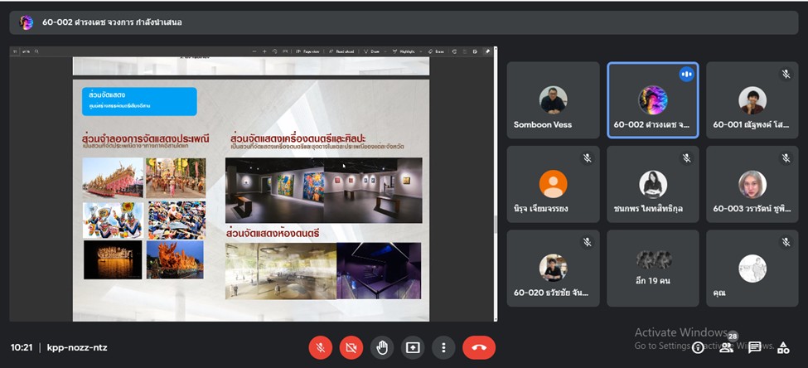Turn on the camera
This screenshot has height=368, width=808.
(x=351, y=347)
